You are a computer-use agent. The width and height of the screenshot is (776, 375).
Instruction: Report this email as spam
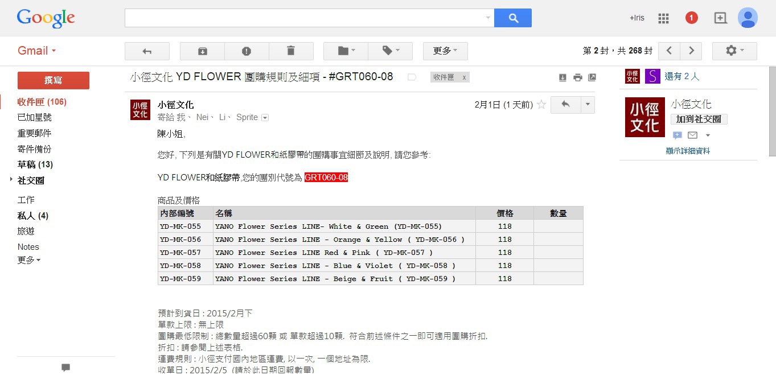pyautogui.click(x=247, y=51)
